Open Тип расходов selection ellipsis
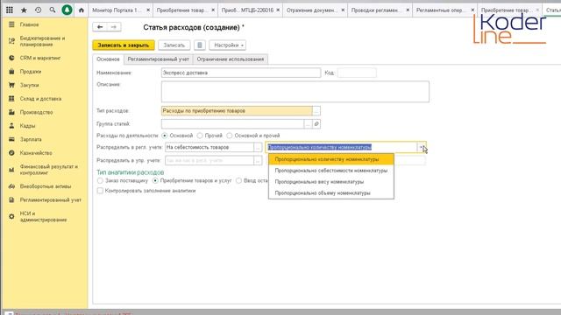Viewport: 561px width, 315px height. (316, 111)
